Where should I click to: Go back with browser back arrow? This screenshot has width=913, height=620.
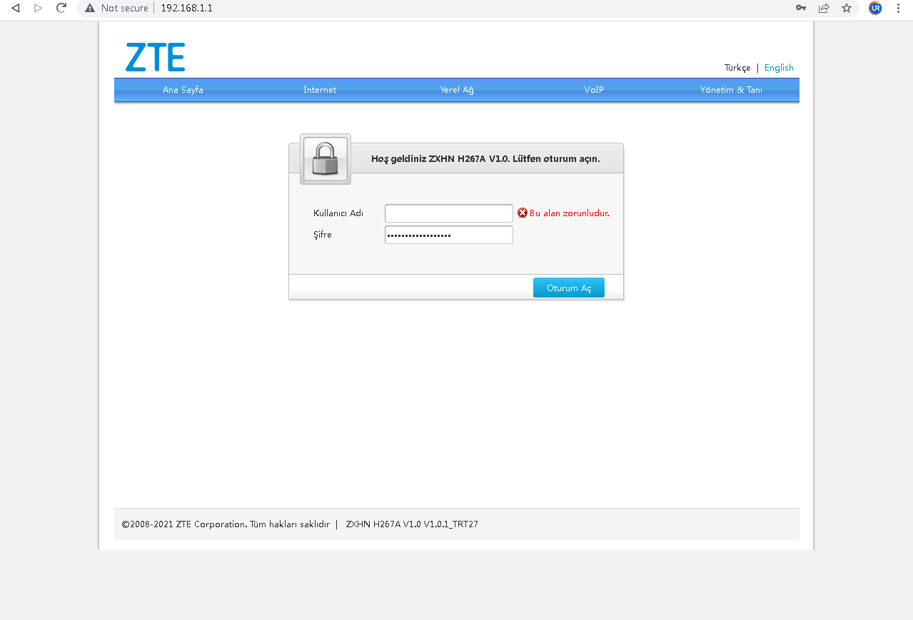click(16, 8)
